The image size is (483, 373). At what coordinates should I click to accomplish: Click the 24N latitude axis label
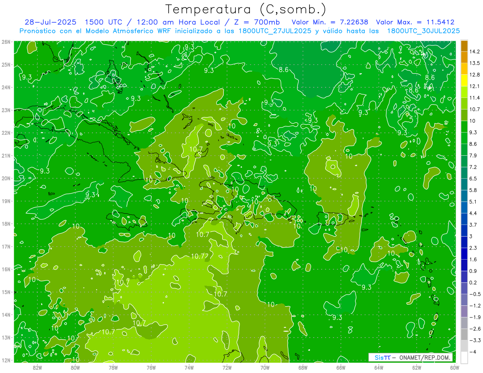[x=6, y=87]
